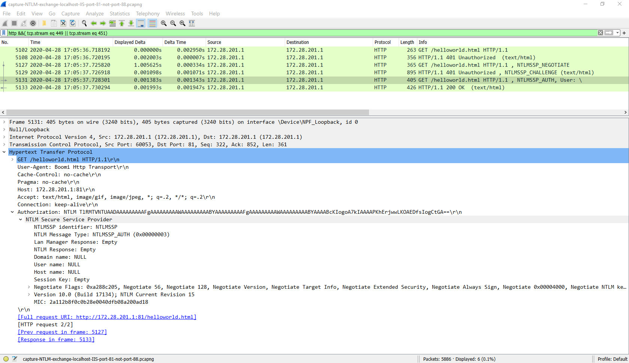This screenshot has height=363, width=629.
Task: Open Expert Information from the status bar
Action: click(6, 359)
